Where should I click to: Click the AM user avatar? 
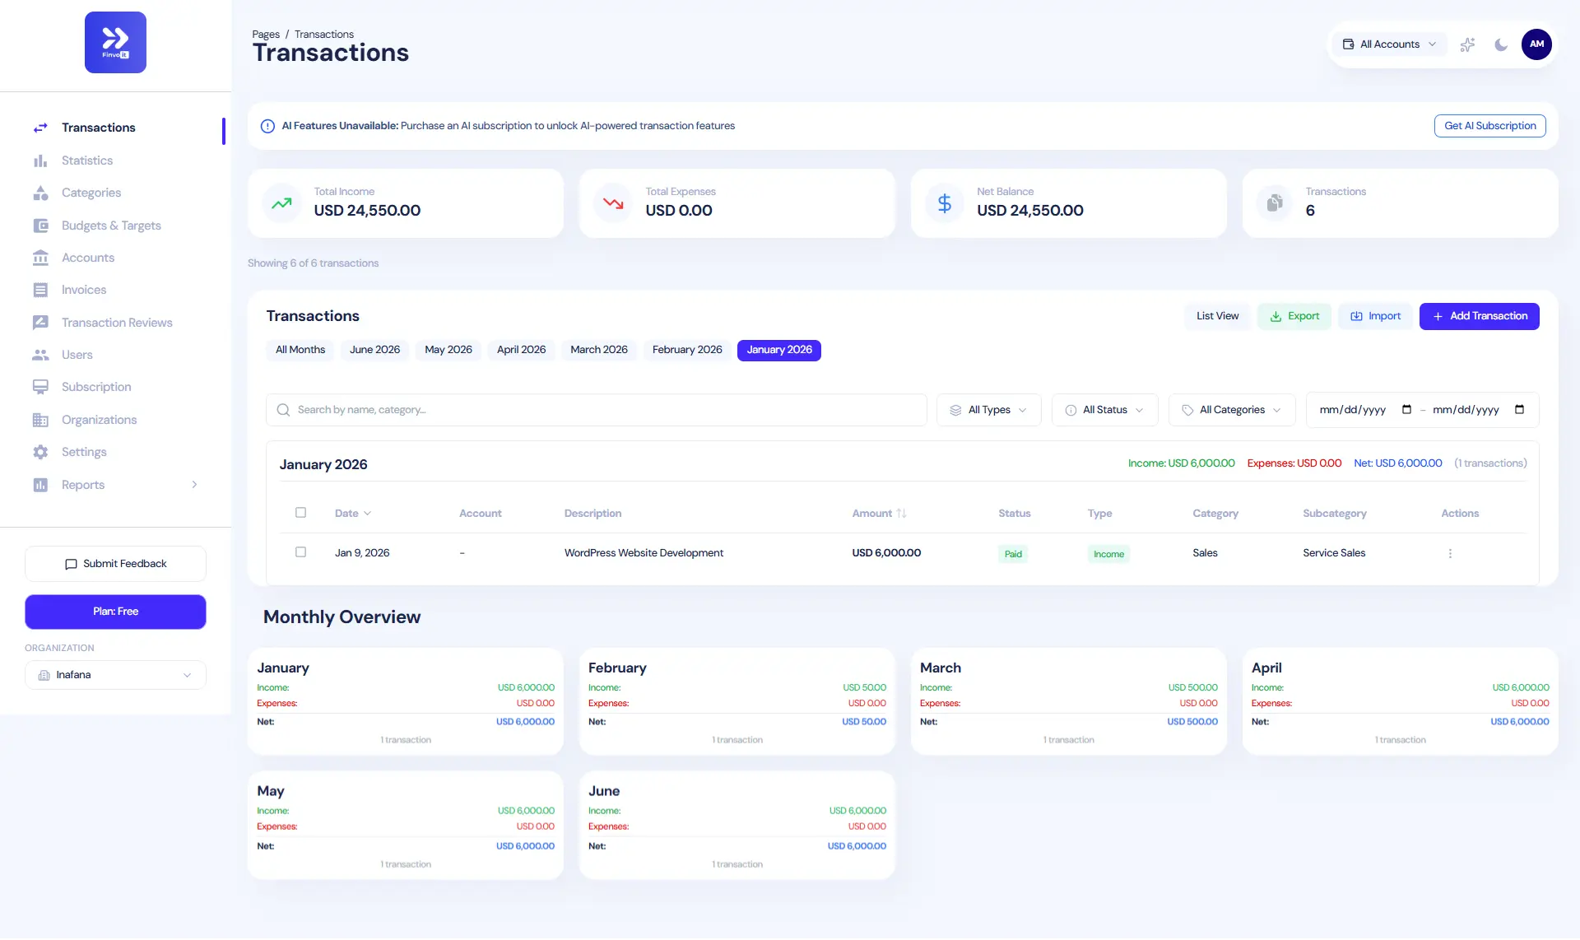pos(1536,44)
